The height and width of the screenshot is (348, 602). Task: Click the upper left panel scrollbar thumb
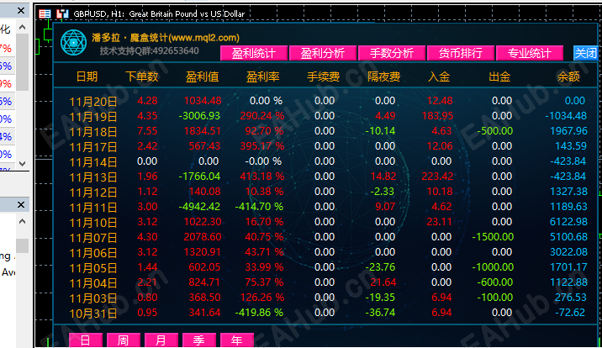click(22, 62)
